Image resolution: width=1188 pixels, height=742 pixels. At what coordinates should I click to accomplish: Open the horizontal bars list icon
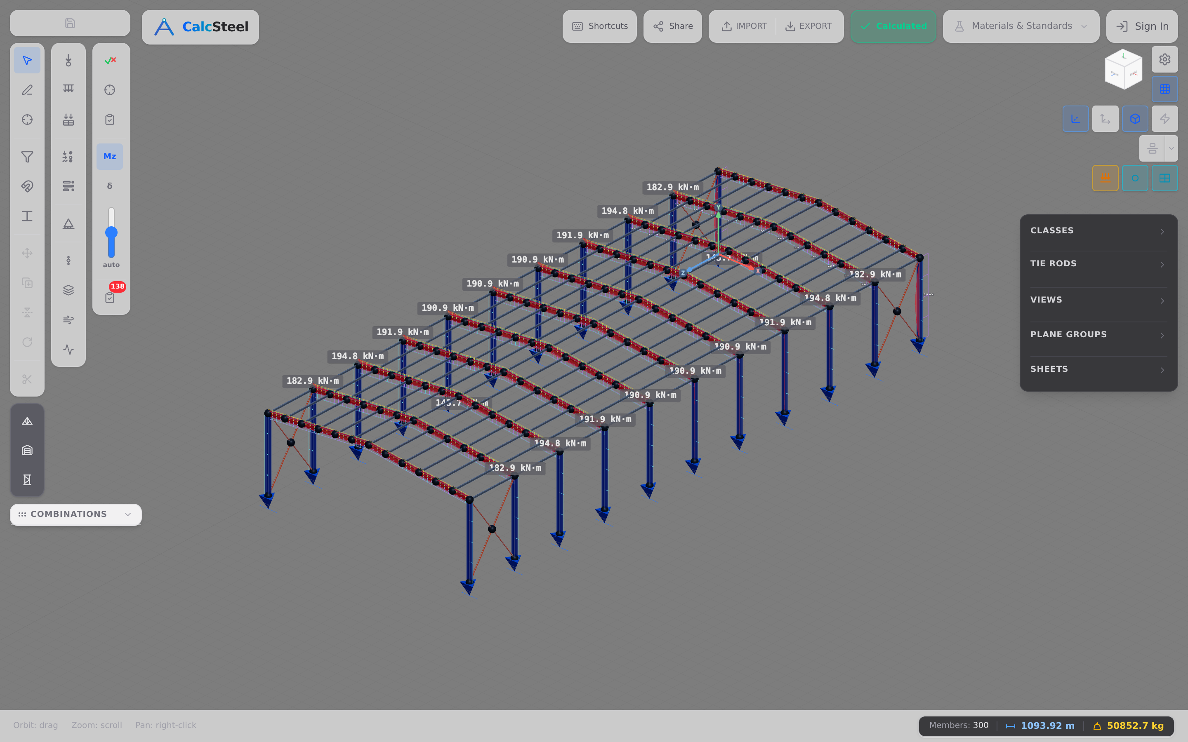point(68,186)
